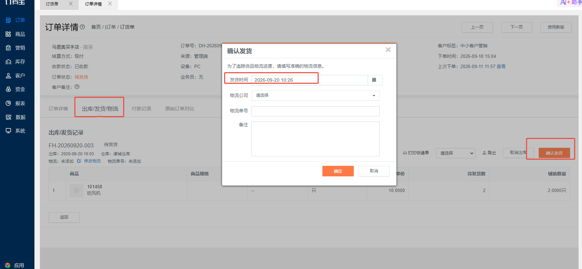The width and height of the screenshot is (582, 269).
Task: Open the 订单 sidebar icon
Action: coord(9,20)
